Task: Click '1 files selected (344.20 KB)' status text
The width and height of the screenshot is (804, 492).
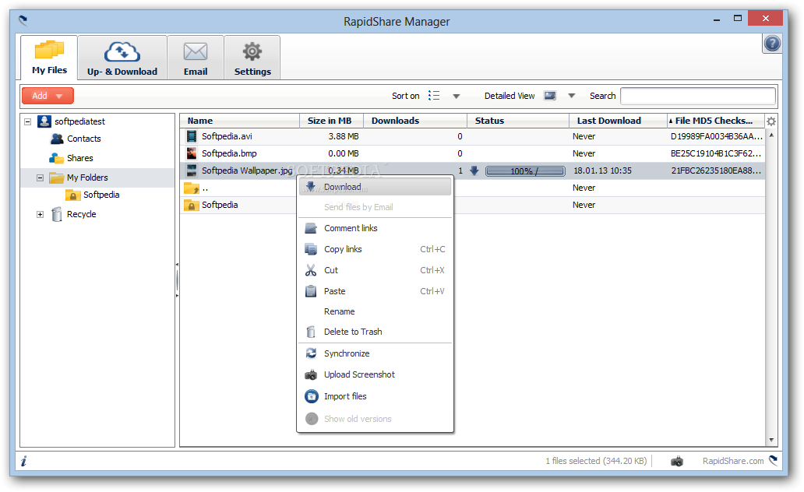Action: (x=596, y=461)
